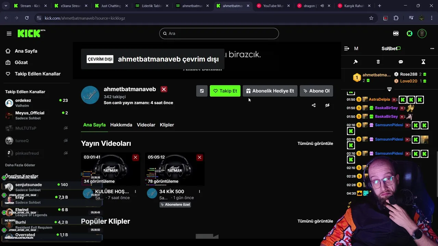This screenshot has height=246, width=438.
Task: Click the Abonelere özel badge
Action: tap(175, 204)
